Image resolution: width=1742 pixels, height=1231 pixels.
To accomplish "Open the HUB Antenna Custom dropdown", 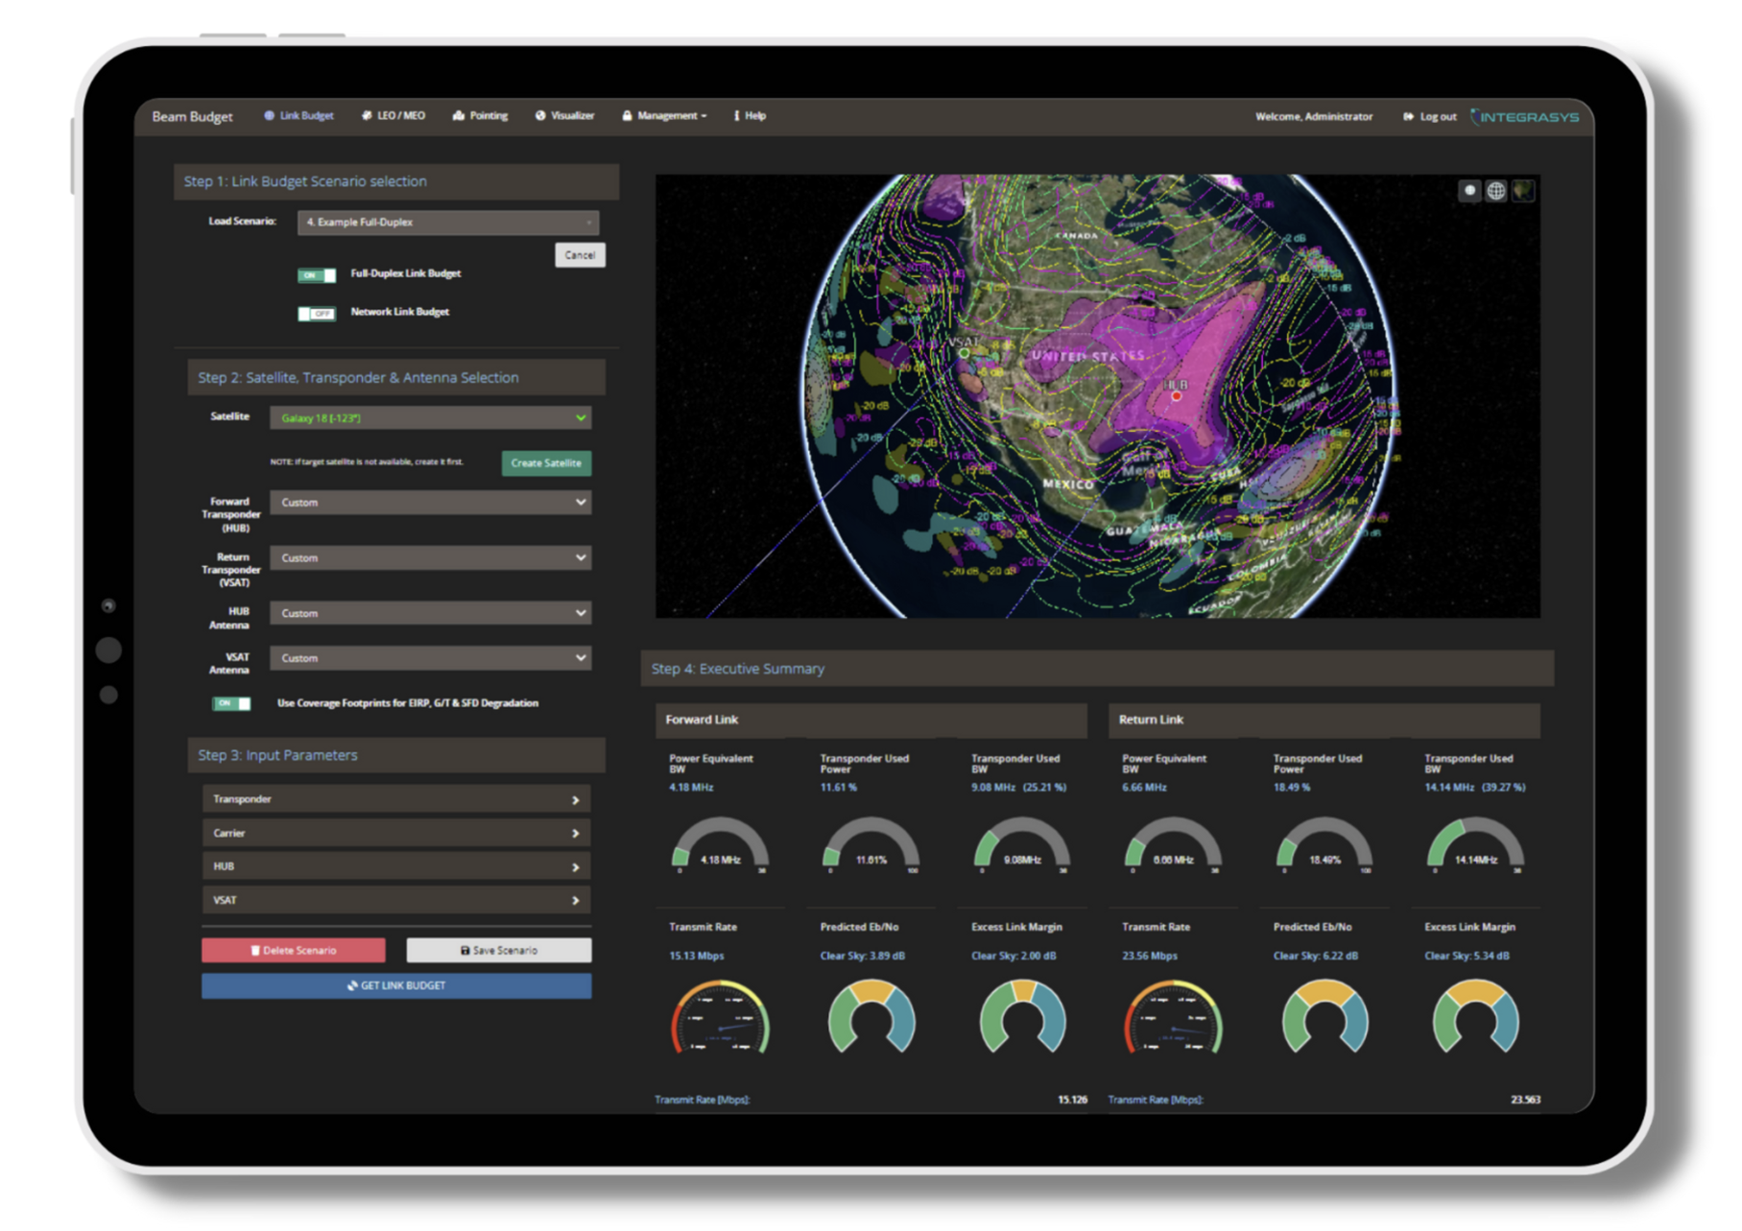I will (x=431, y=612).
